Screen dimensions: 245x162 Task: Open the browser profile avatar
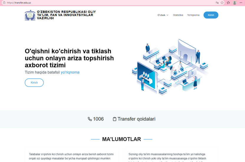[x=235, y=2]
